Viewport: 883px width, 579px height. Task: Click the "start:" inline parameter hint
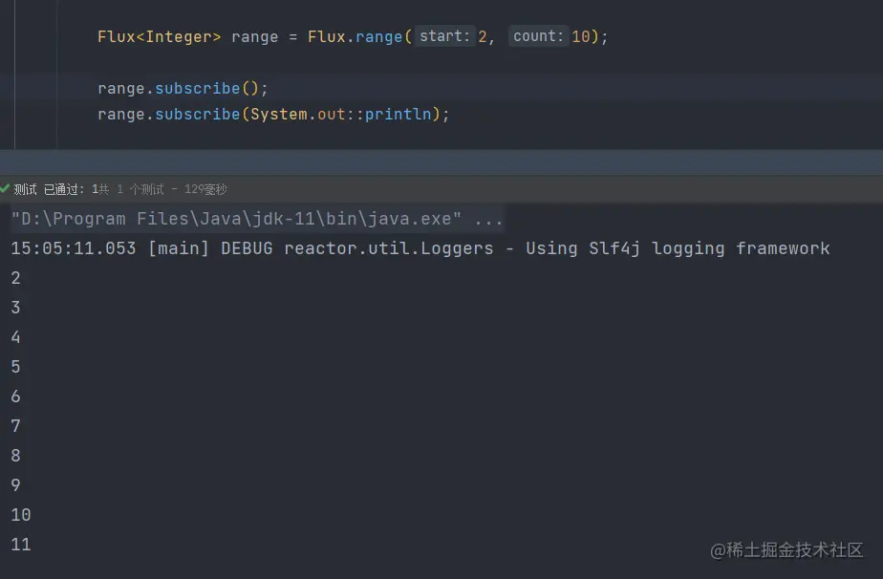(442, 35)
